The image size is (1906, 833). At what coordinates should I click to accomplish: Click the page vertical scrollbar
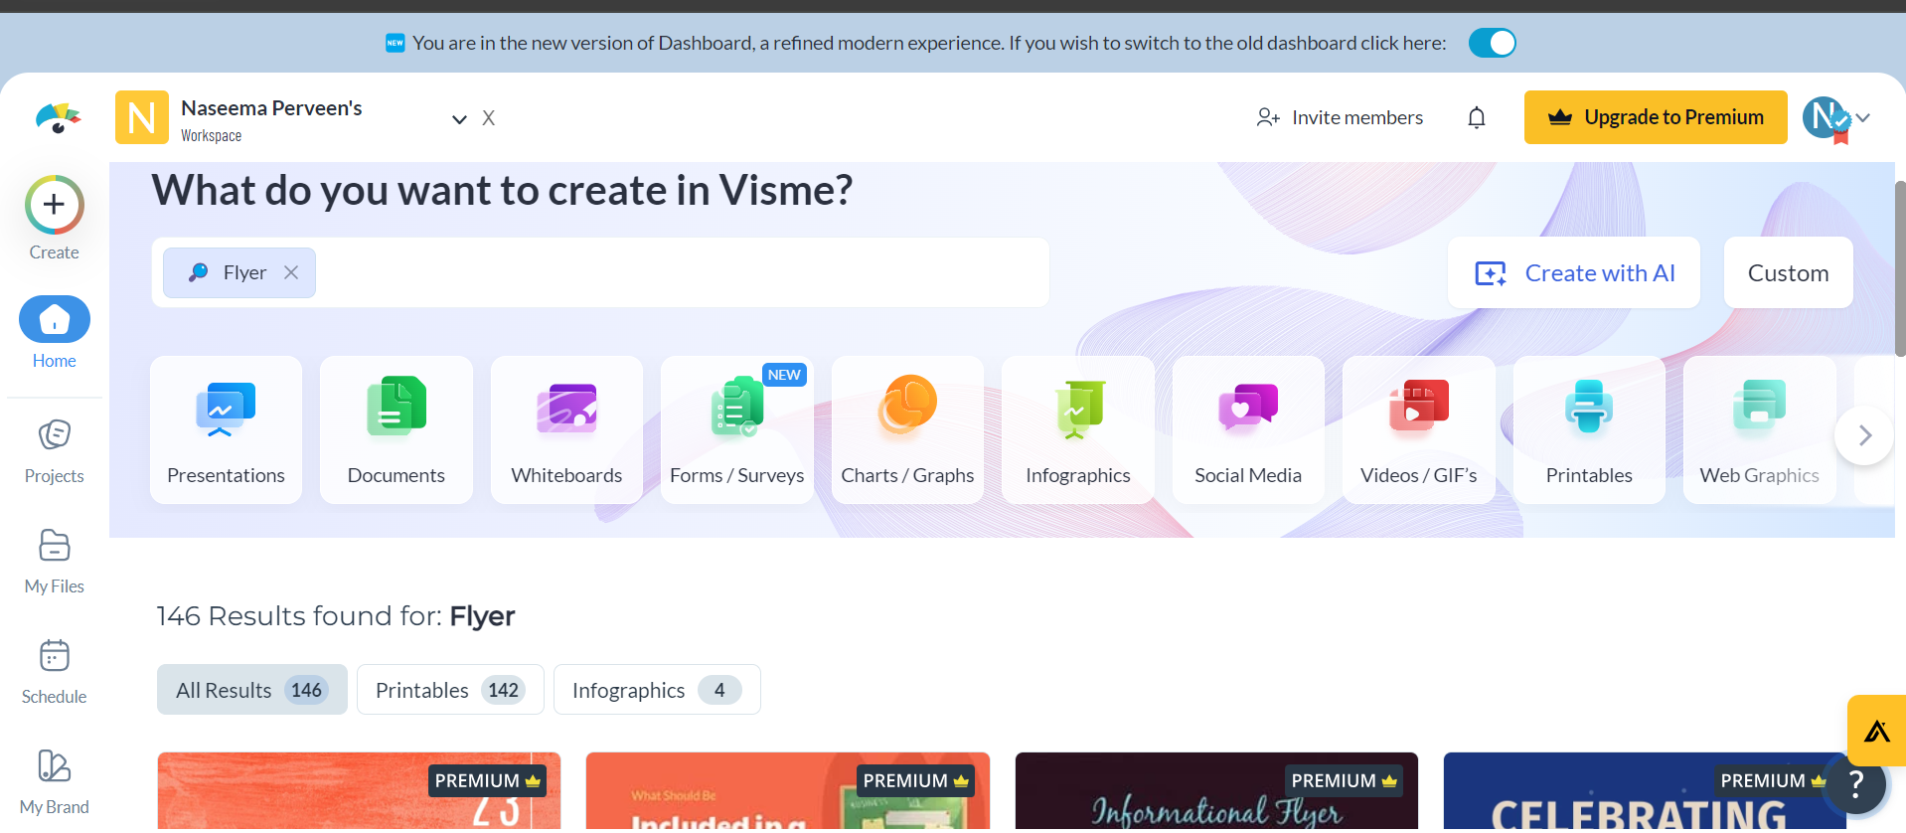pos(1900,268)
